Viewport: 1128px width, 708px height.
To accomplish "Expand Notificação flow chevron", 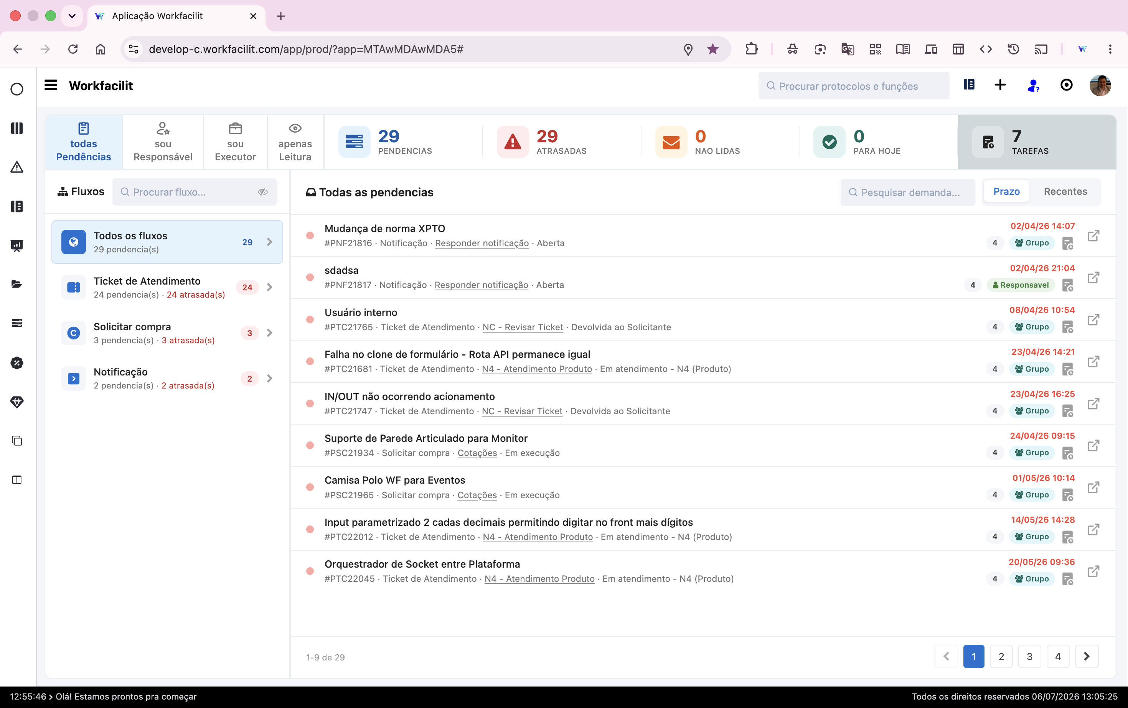I will point(270,378).
